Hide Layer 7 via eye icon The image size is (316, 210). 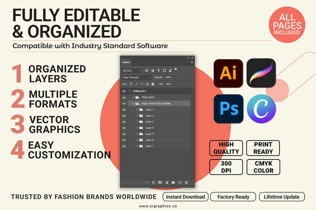pos(124,146)
